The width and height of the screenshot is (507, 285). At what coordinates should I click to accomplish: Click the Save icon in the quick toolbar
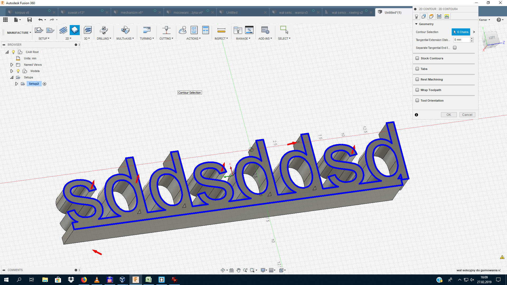[30, 20]
